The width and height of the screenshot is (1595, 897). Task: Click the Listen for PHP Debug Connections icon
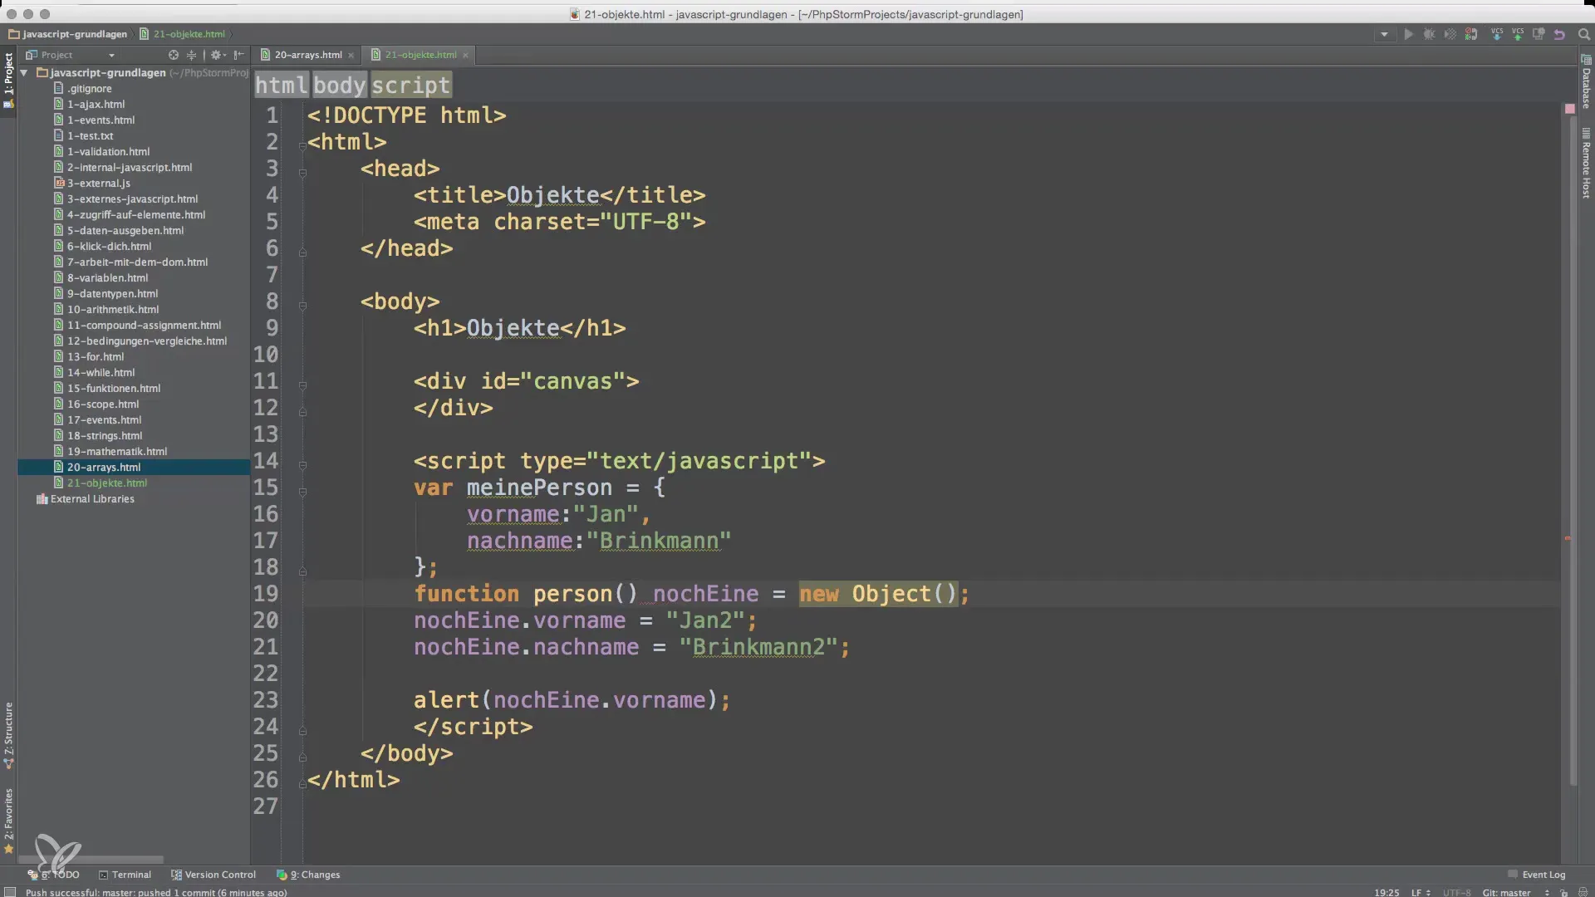point(1471,34)
